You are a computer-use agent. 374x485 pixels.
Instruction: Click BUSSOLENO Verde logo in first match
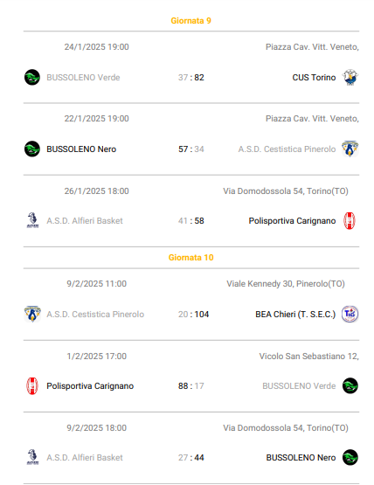tap(32, 77)
